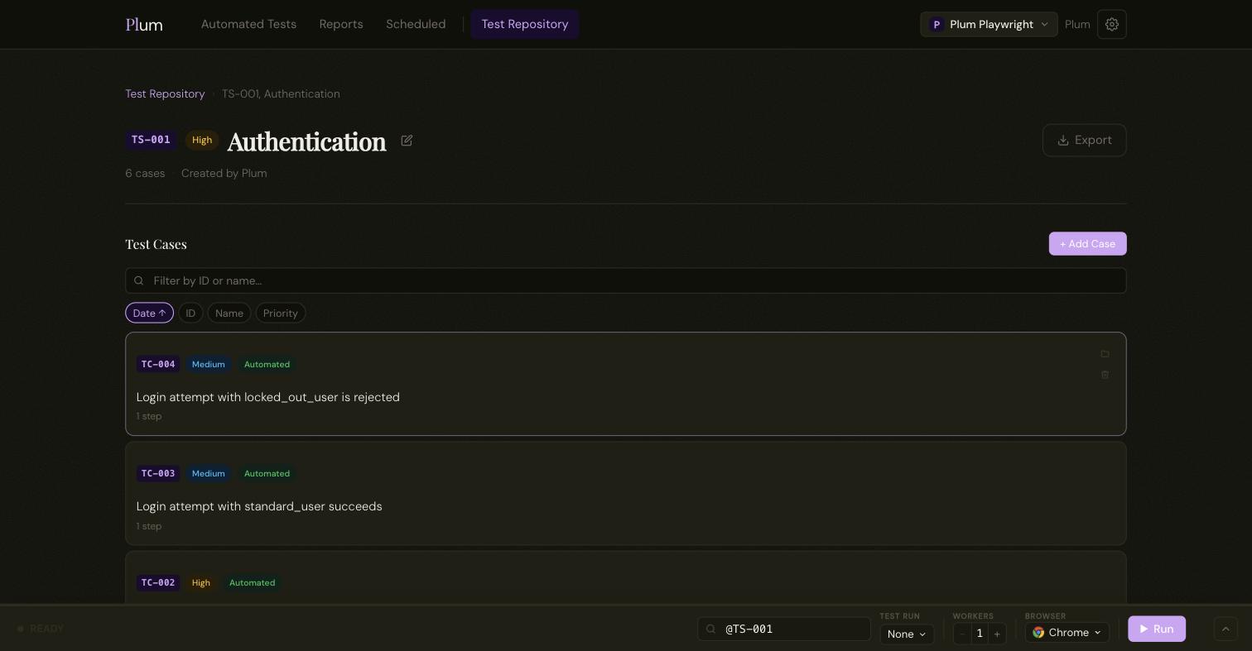Switch to Scheduled tab
The width and height of the screenshot is (1252, 651).
(x=416, y=24)
